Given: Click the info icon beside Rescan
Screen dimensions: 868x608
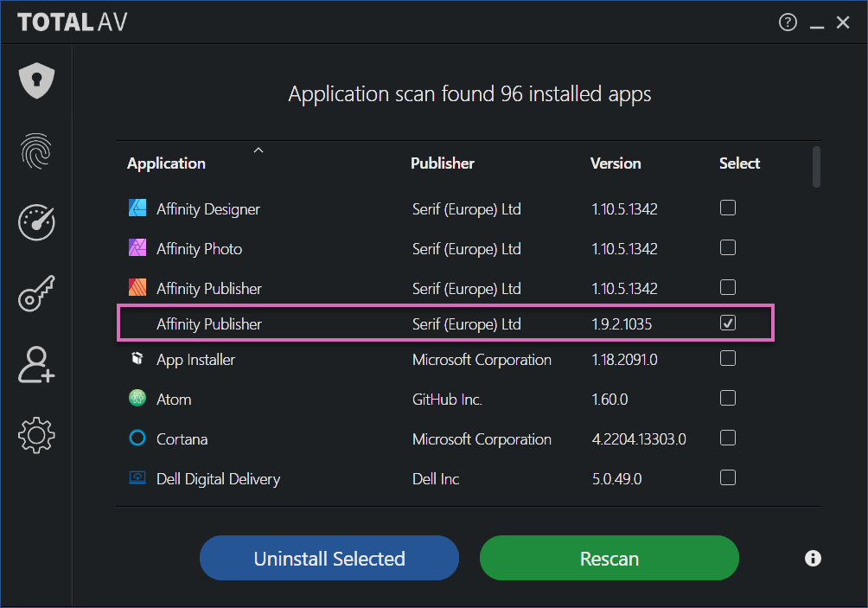Looking at the screenshot, I should (813, 558).
